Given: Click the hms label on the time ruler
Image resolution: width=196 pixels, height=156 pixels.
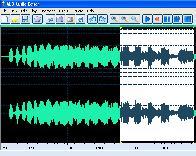Looking at the screenshot, I should pyautogui.click(x=4, y=148).
